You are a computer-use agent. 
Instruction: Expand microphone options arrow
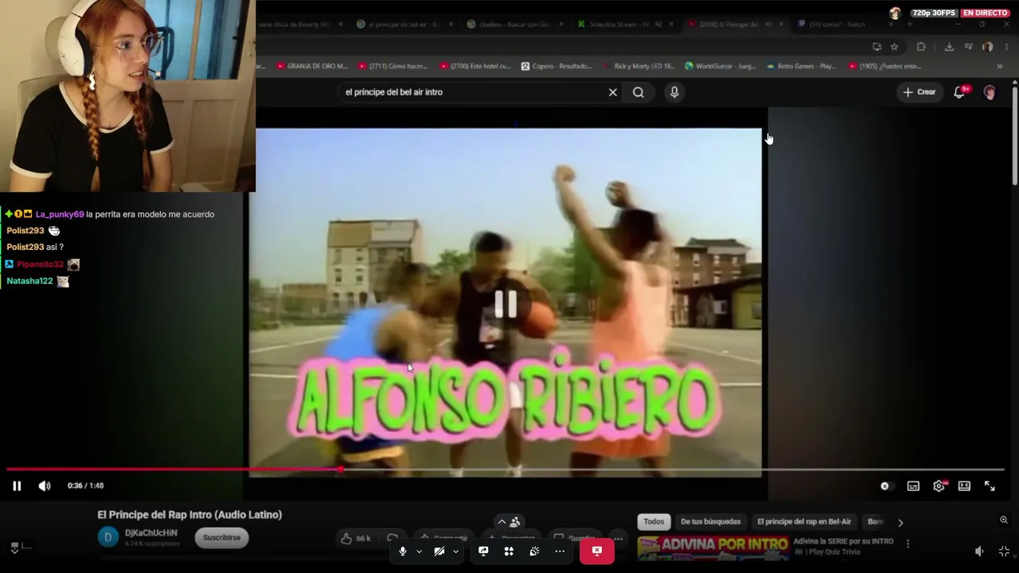[419, 552]
